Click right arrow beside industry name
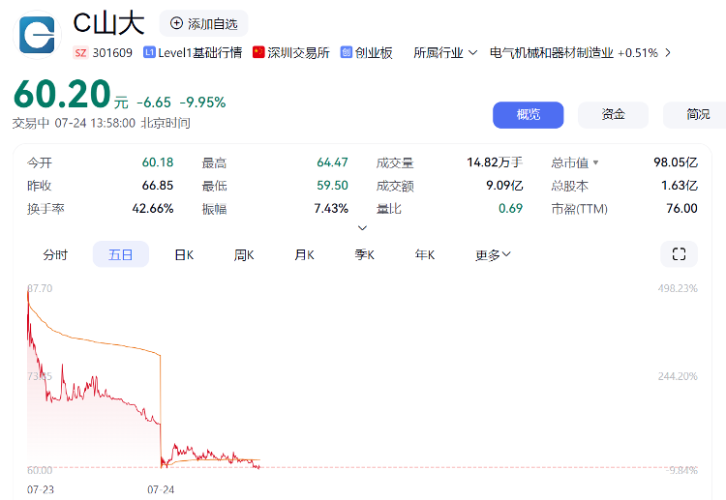 click(x=668, y=53)
